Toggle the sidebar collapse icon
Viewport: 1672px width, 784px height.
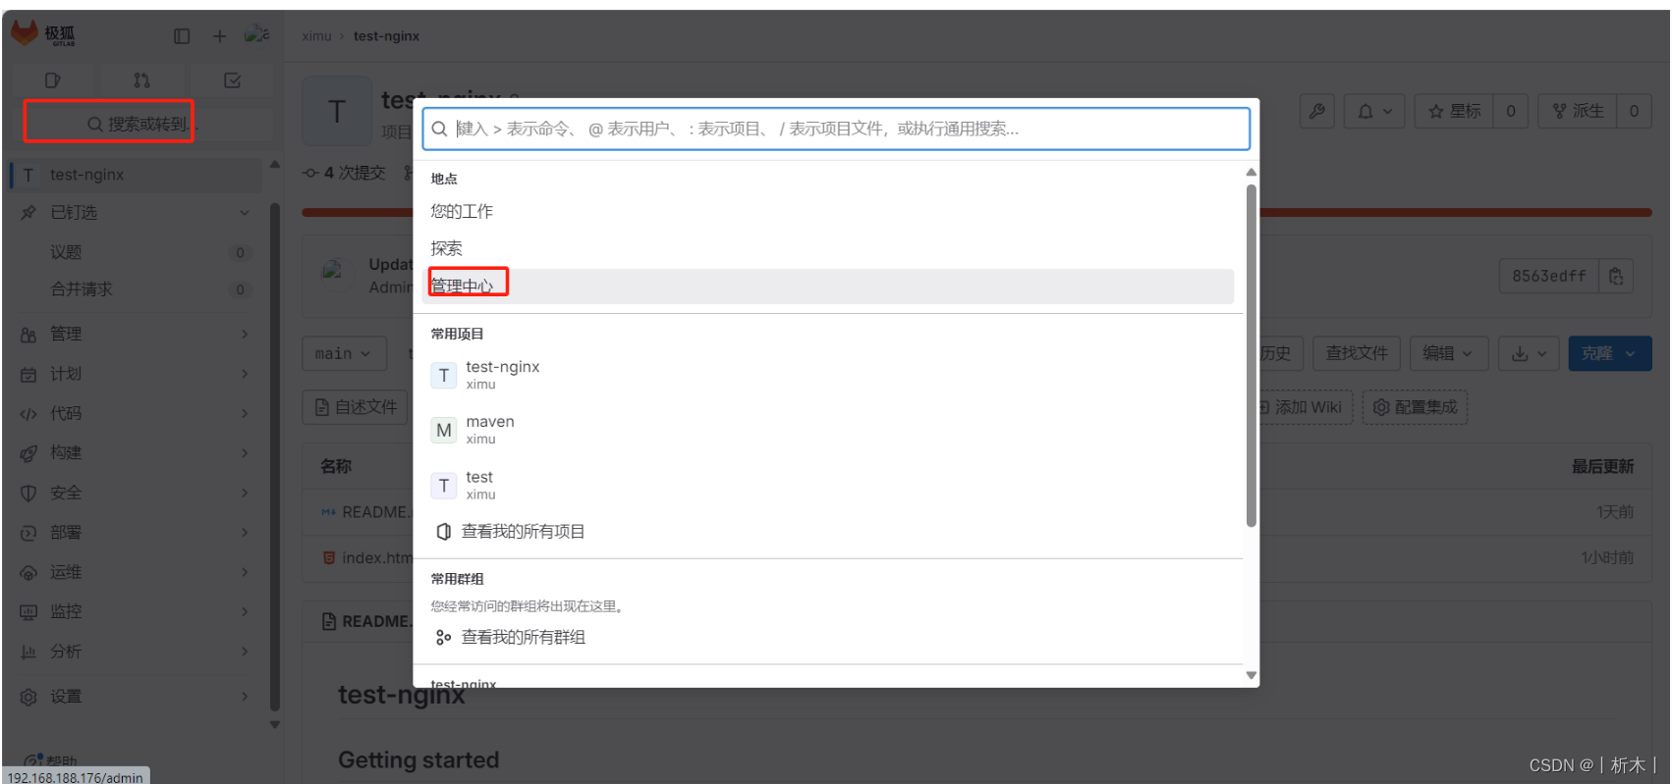coord(182,36)
